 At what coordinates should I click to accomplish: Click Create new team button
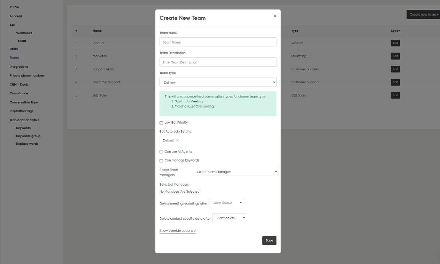424,15
